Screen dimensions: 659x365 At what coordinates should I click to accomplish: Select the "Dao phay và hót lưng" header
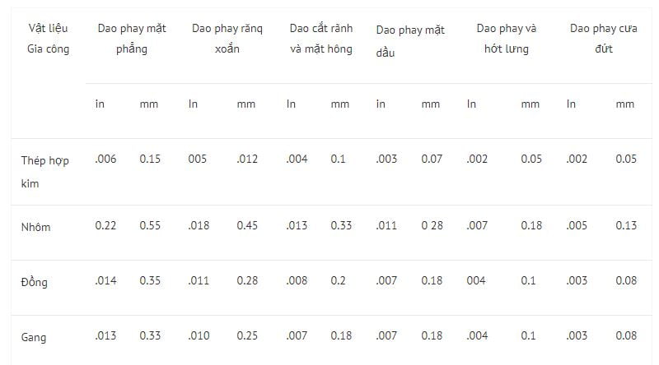(506, 39)
